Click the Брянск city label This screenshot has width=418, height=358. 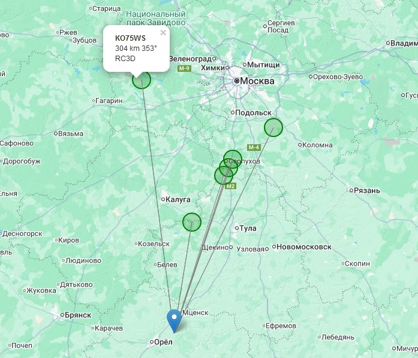78,315
